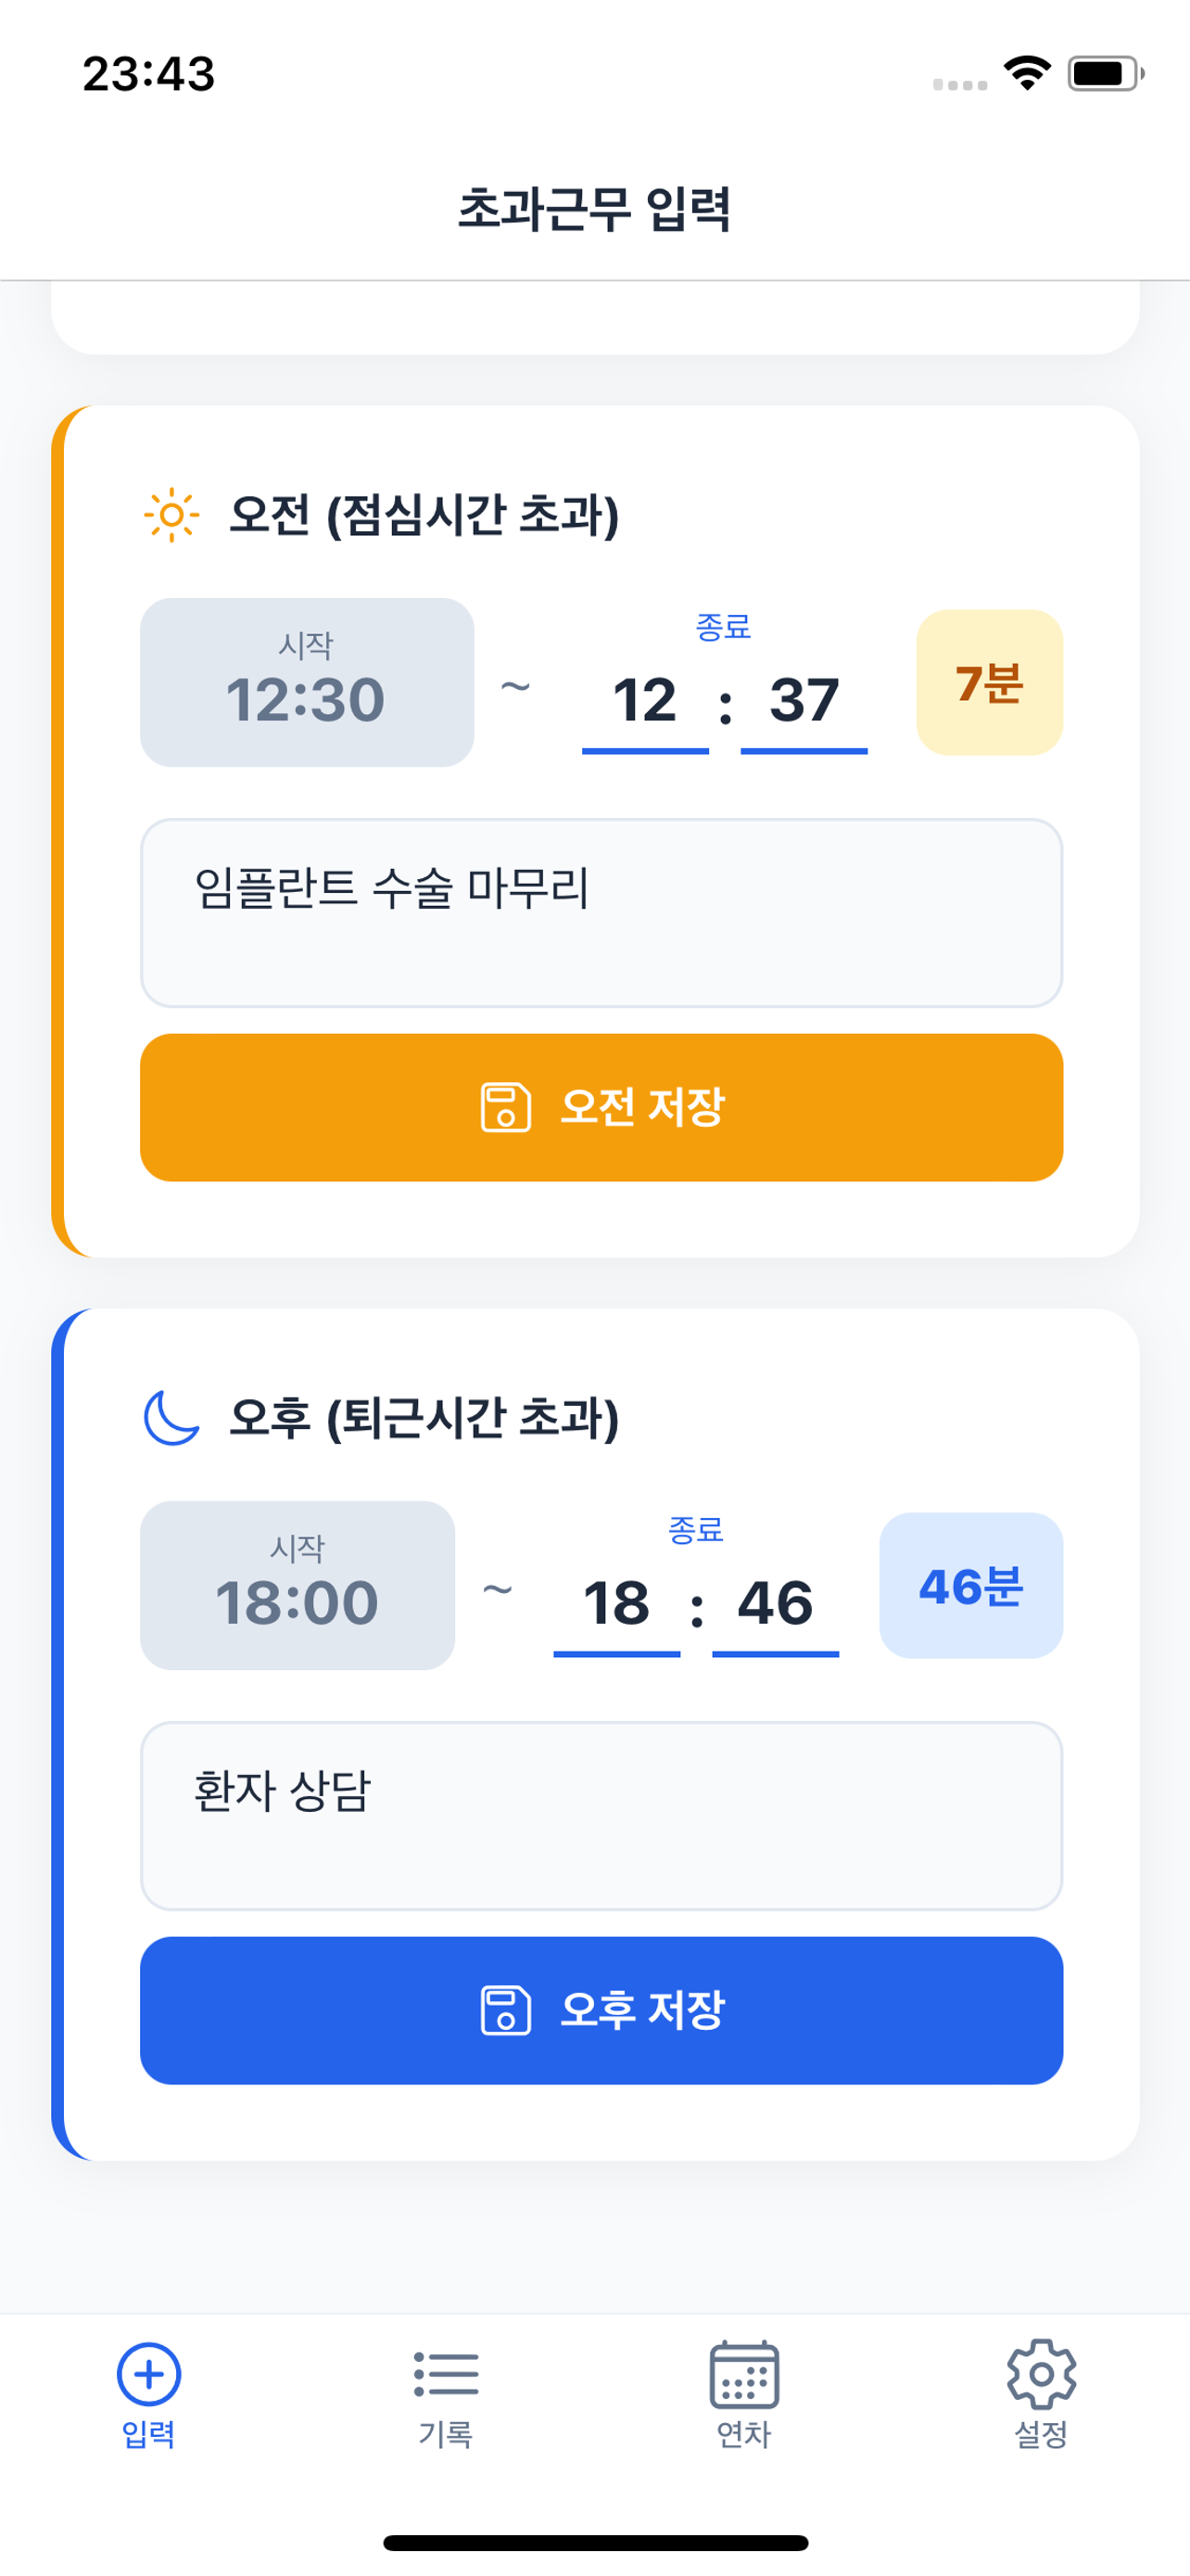
Task: Click the save disk icon on 오후 저장 button
Action: pos(504,2012)
